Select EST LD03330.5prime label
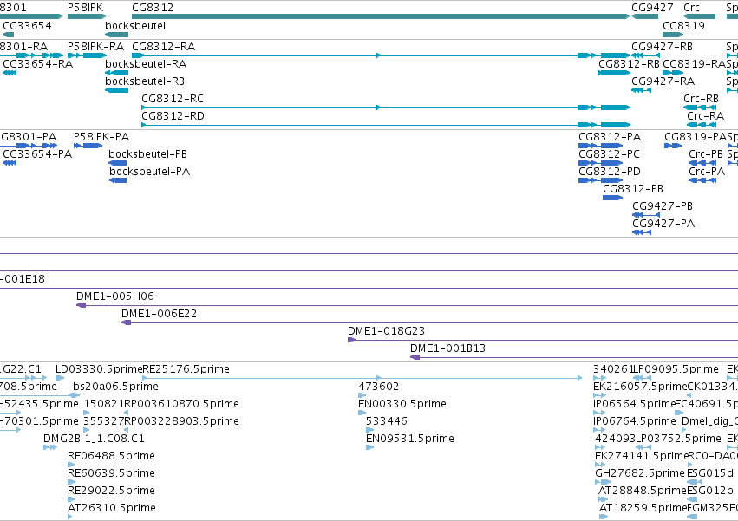Screen dimensions: 738x521 [x=99, y=369]
